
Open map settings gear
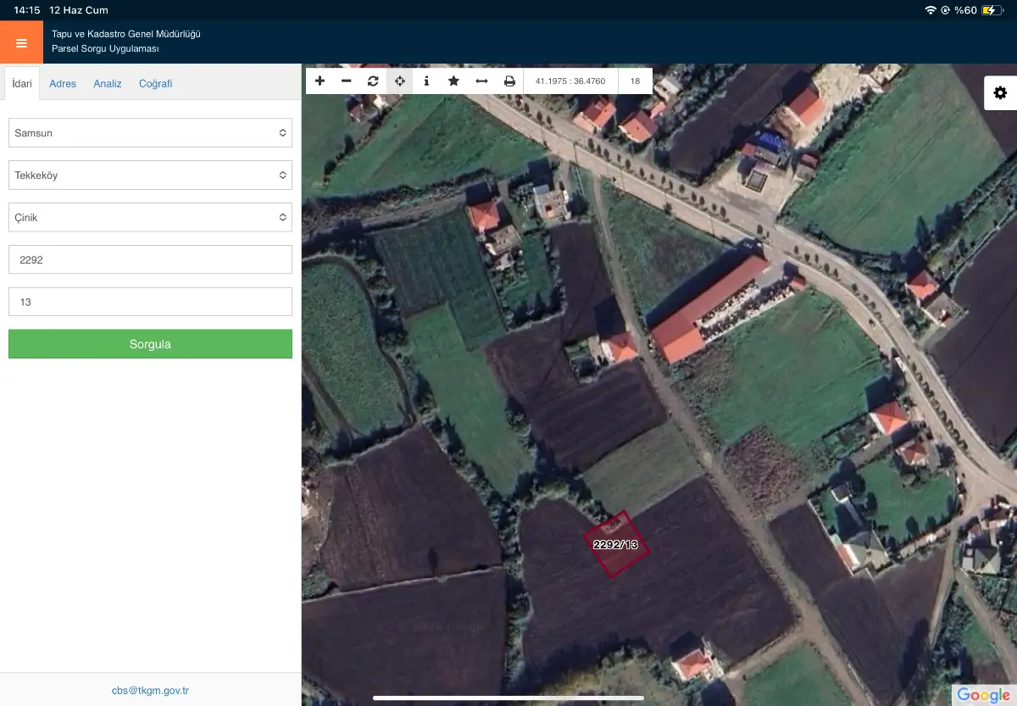coord(1000,93)
